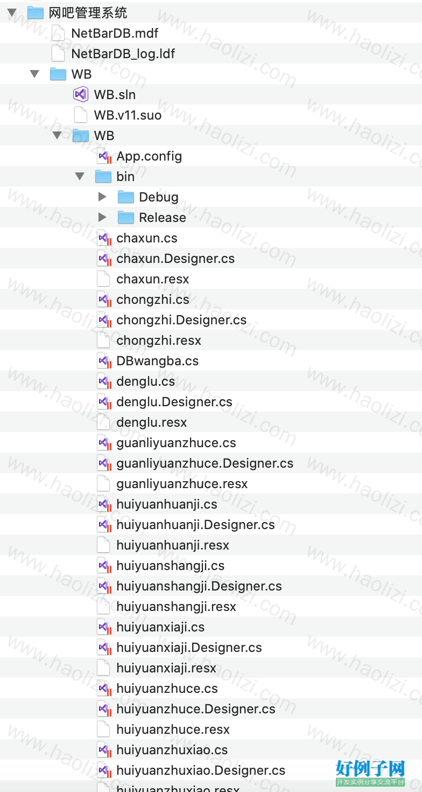Click the chaxun.cs file icon
422x792 pixels.
click(x=104, y=238)
